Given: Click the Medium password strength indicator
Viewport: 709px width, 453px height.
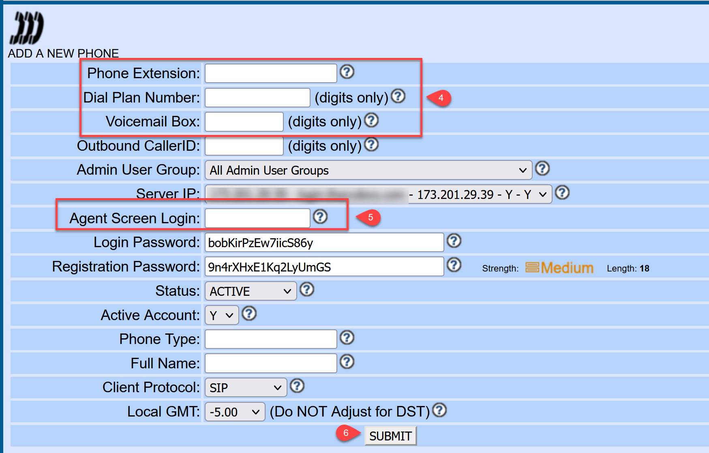Looking at the screenshot, I should coord(559,268).
